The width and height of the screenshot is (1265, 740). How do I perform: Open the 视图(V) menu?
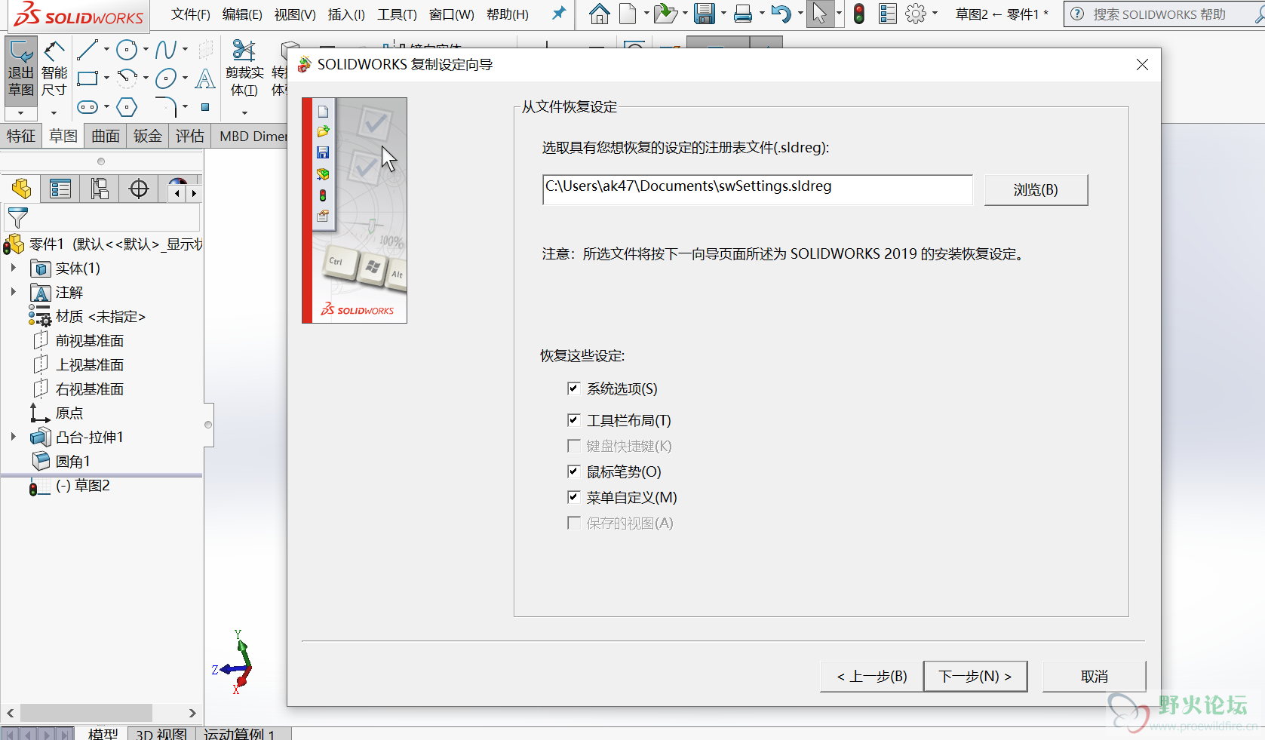295,14
